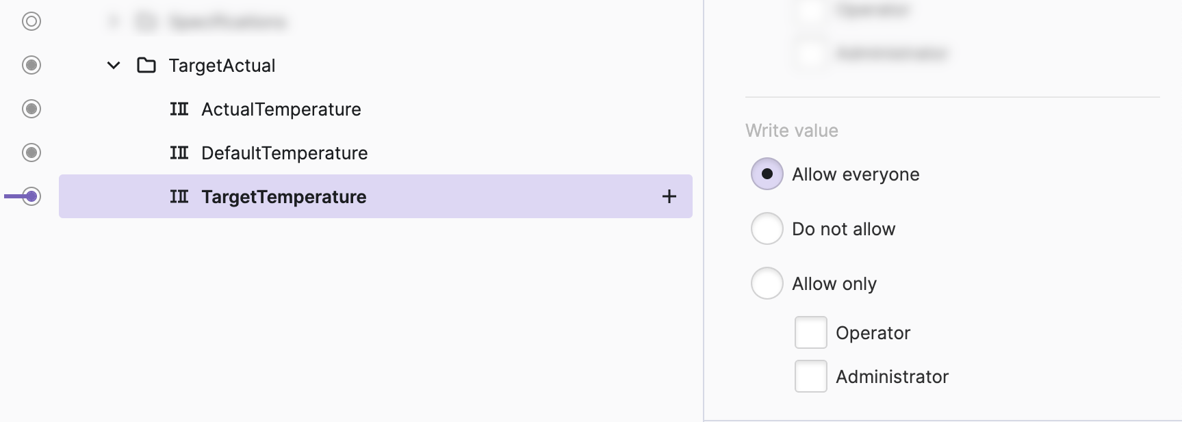The width and height of the screenshot is (1182, 422).
Task: Click the tag icon beside ActualTemperature
Action: (x=179, y=109)
